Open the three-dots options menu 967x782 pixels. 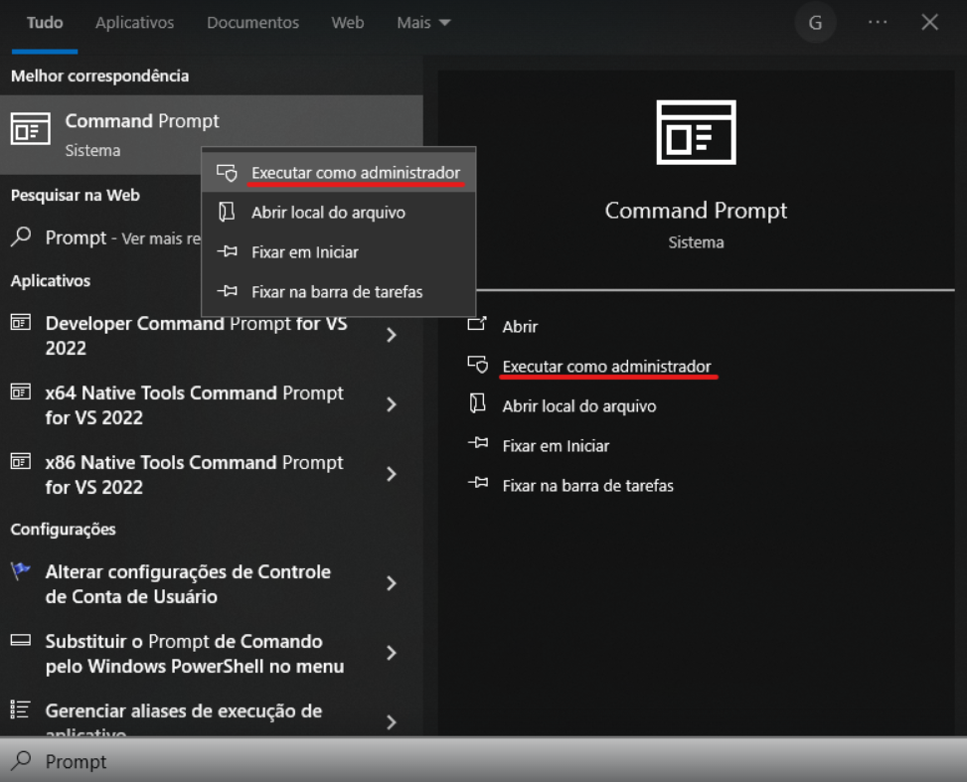click(x=877, y=23)
